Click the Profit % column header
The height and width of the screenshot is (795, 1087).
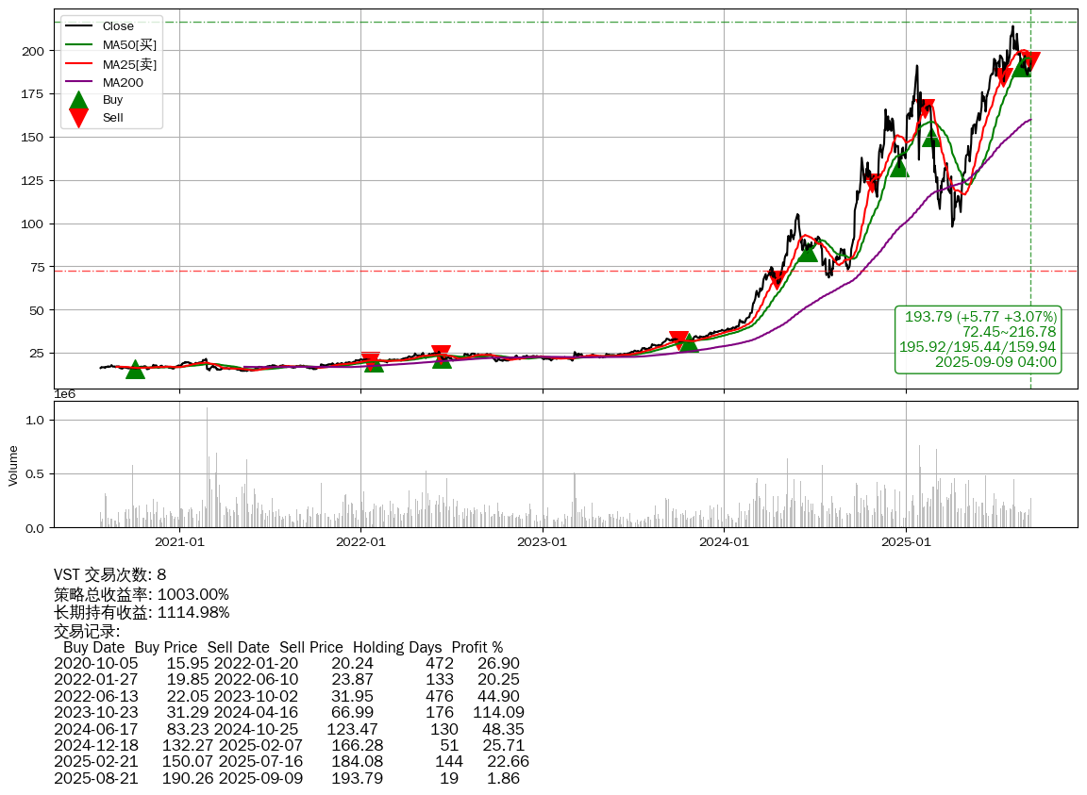coord(477,648)
